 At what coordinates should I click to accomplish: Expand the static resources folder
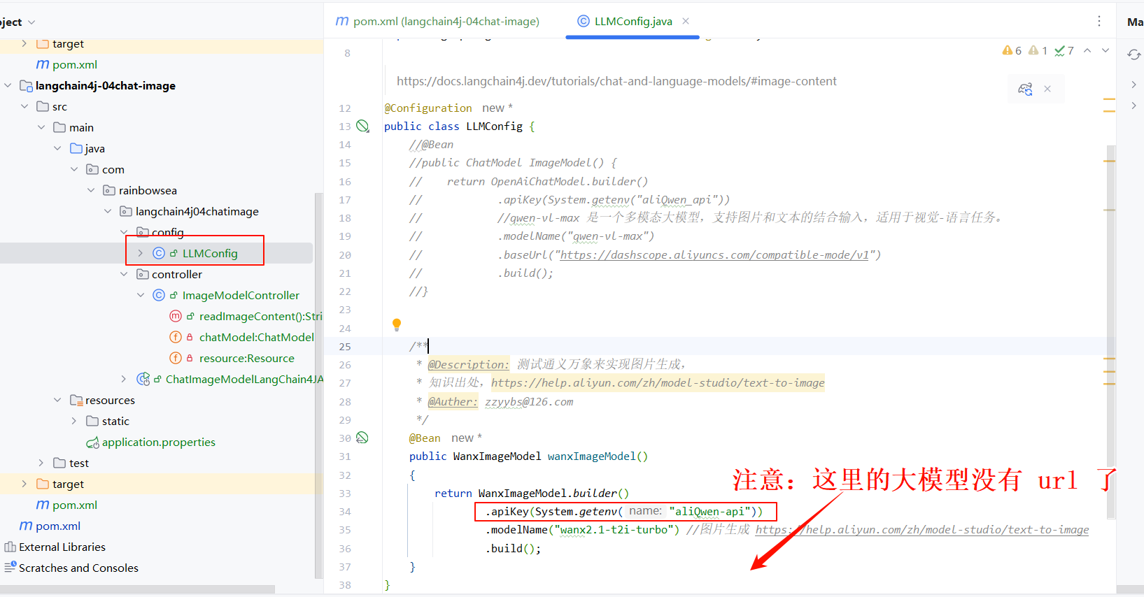pos(74,421)
